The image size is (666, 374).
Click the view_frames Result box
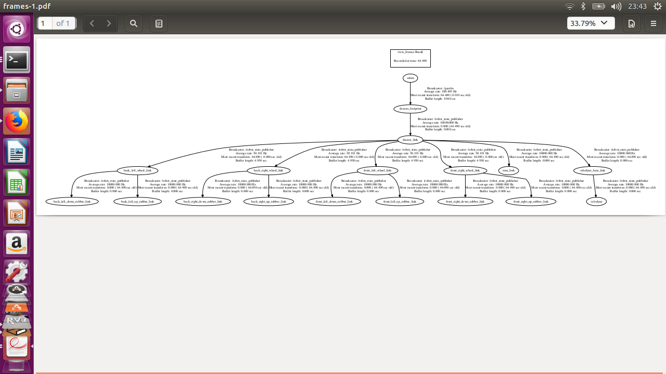411,58
